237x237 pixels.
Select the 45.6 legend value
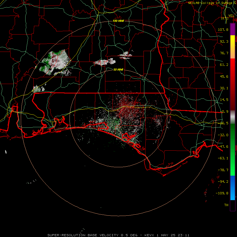pos(224,76)
